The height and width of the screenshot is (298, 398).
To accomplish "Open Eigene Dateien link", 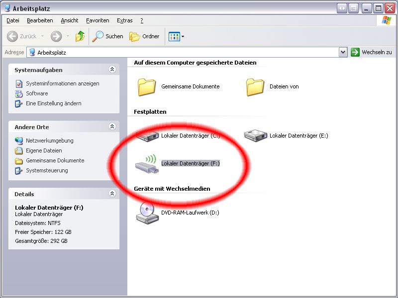I will tap(44, 150).
